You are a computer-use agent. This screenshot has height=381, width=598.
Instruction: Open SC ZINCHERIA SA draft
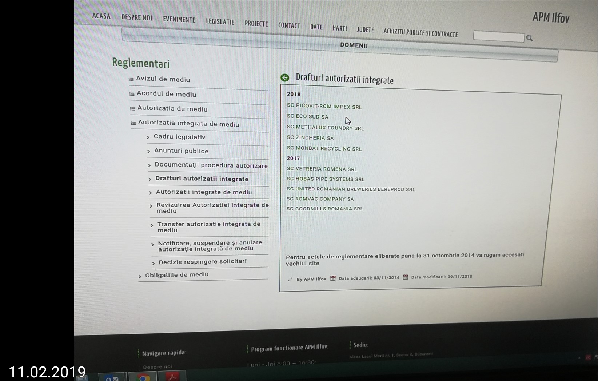pyautogui.click(x=310, y=138)
